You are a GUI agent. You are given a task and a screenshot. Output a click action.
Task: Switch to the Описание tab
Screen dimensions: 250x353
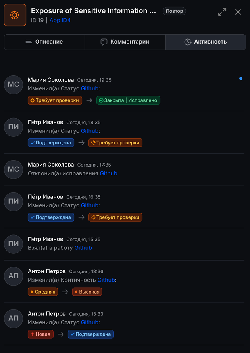pyautogui.click(x=44, y=42)
